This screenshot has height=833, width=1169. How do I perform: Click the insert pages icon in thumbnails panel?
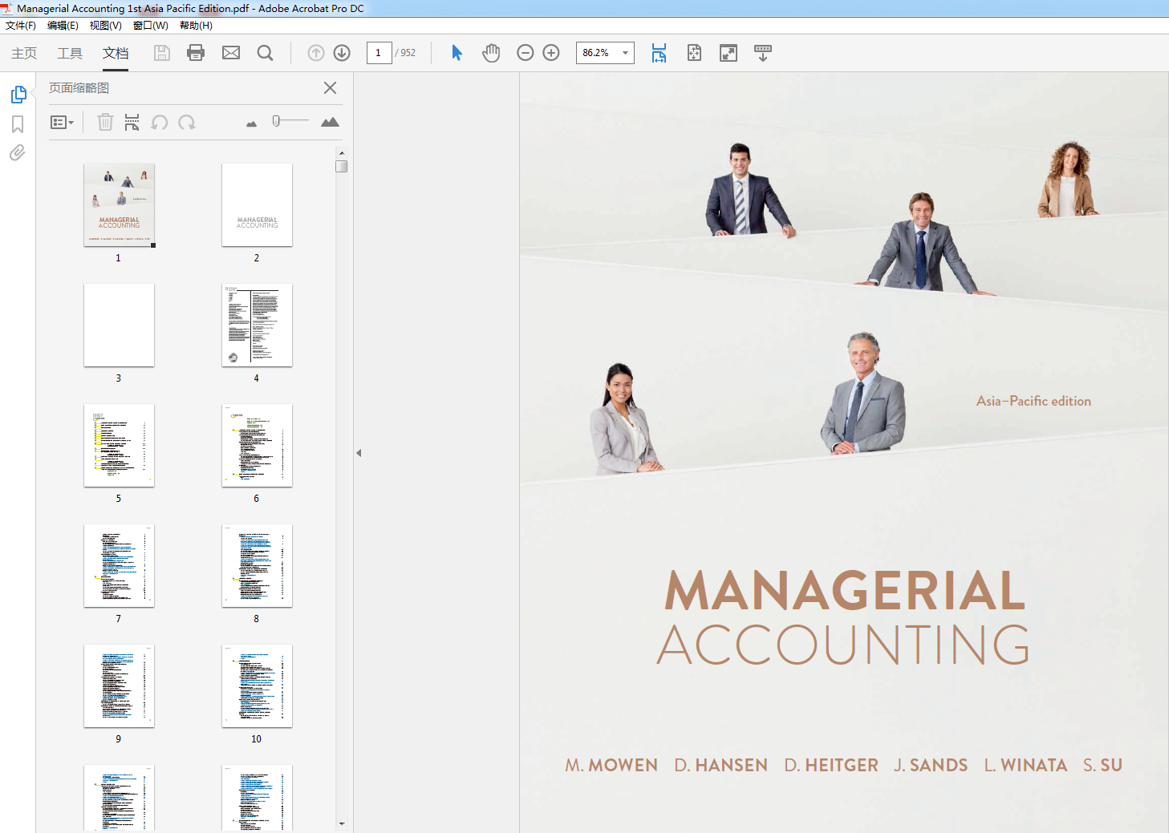[132, 122]
